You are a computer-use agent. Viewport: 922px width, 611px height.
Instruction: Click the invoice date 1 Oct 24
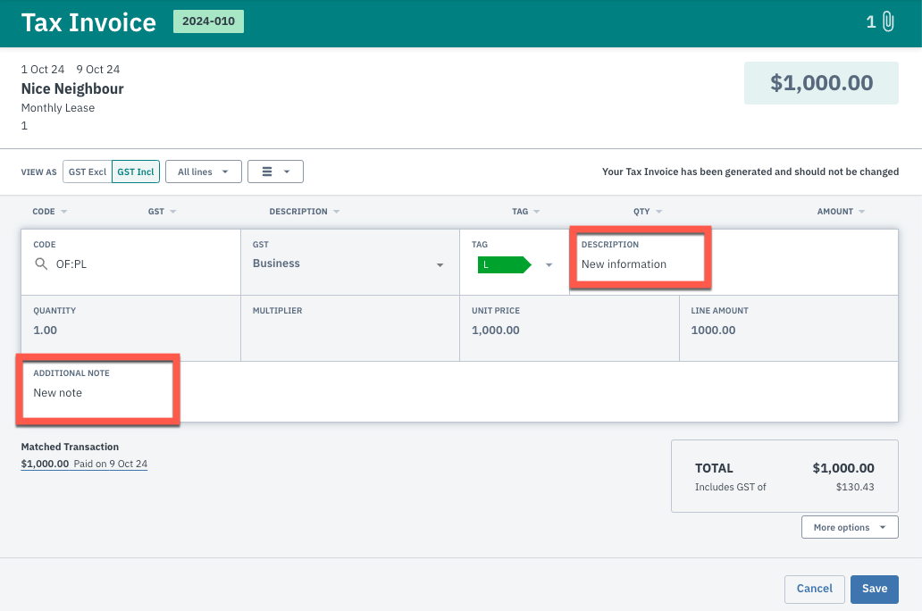[x=42, y=70]
